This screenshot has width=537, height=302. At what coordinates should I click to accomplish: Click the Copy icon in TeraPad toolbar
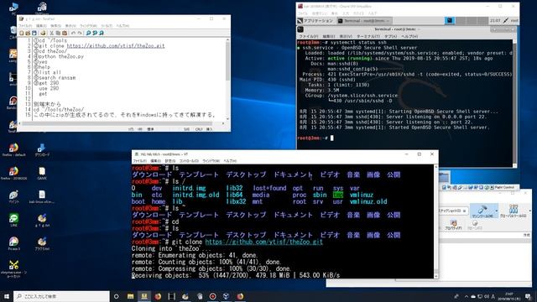pos(58,33)
